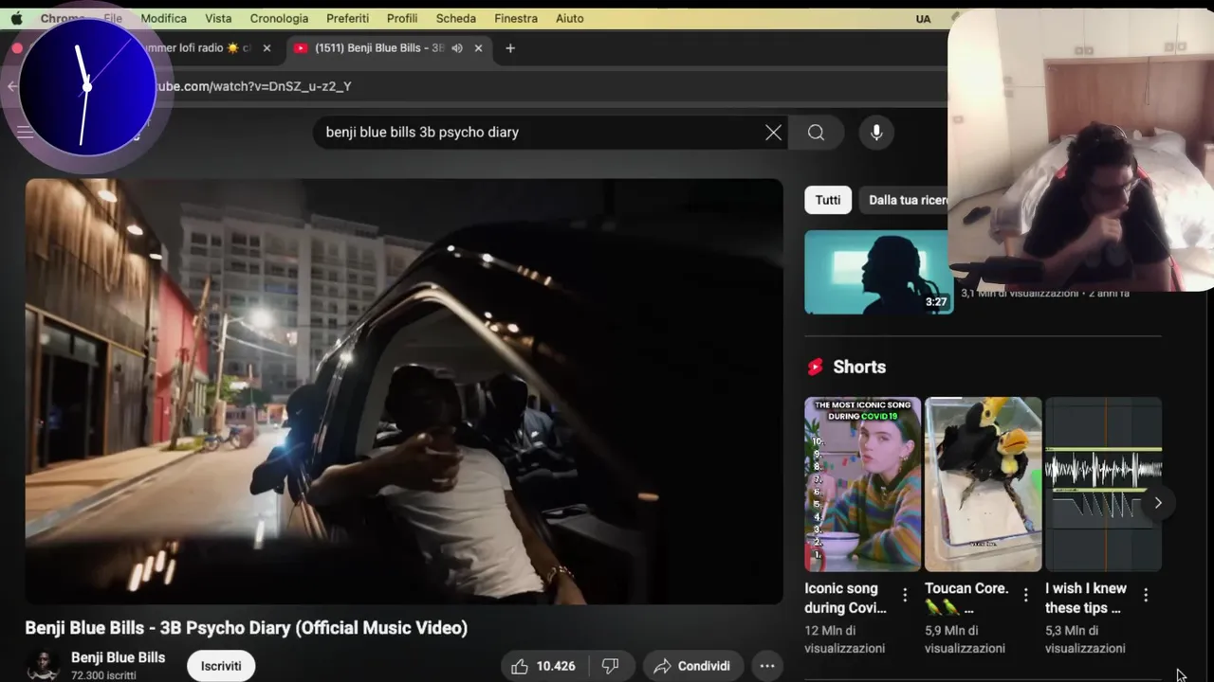
Task: Click the Condividi share button
Action: tap(692, 666)
